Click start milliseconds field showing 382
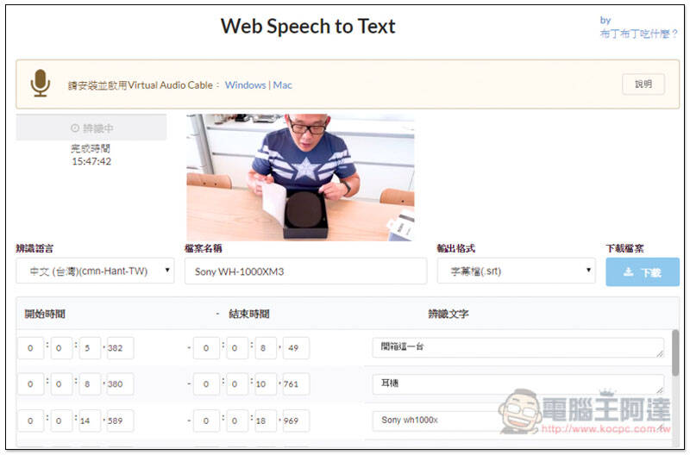Screen dimensions: 690x455 (x=118, y=348)
